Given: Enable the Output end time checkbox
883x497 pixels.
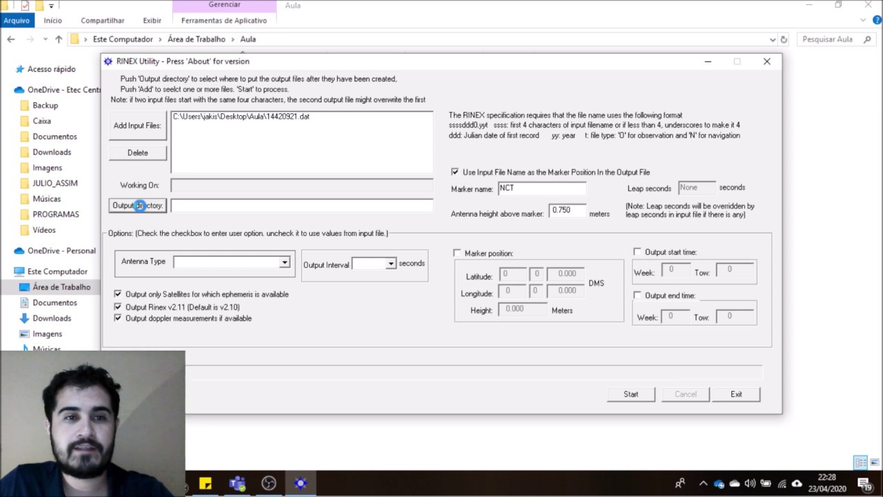Looking at the screenshot, I should [x=637, y=295].
